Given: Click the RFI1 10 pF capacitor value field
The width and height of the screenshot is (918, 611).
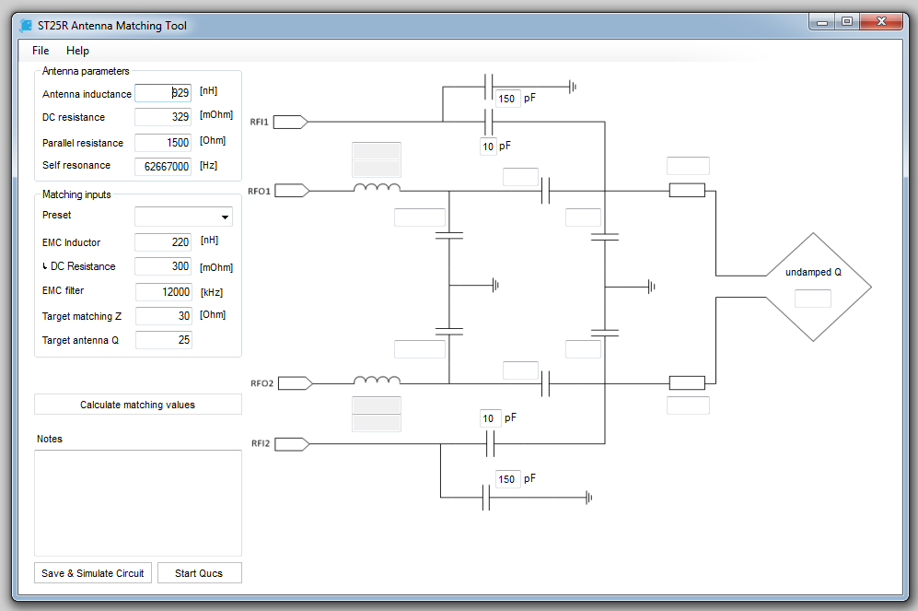Looking at the screenshot, I should [488, 147].
